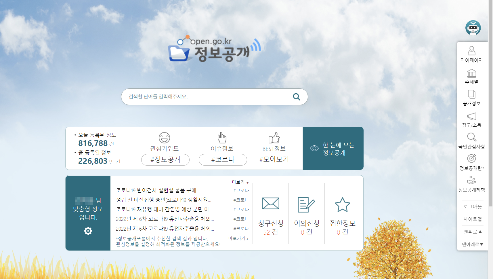Click the 이슈정보 pointing hand icon
Viewport: 493px width, 279px height.
point(222,138)
